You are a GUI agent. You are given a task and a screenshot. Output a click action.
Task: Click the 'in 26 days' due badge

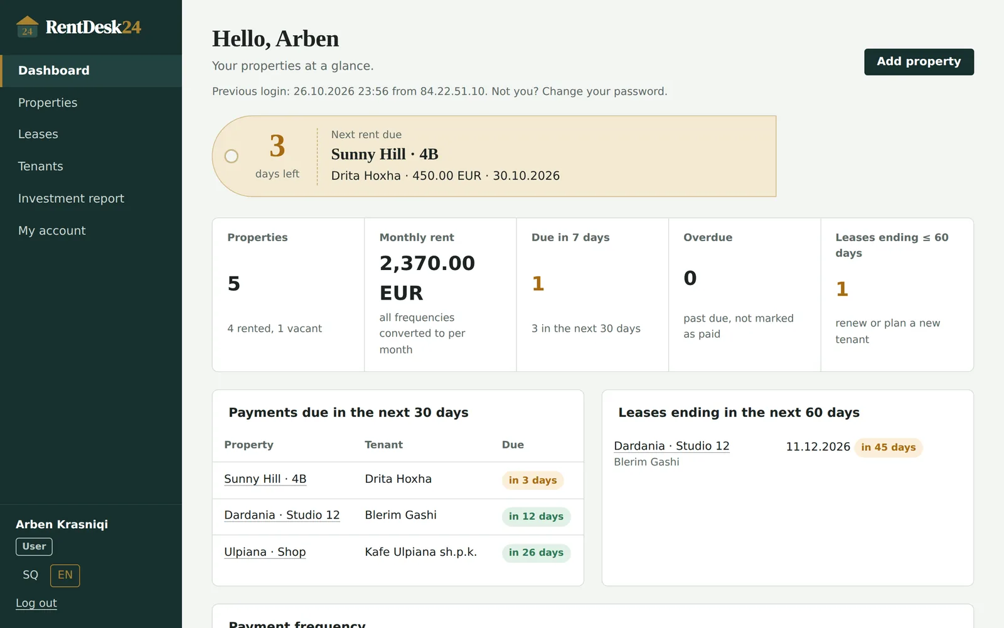536,553
